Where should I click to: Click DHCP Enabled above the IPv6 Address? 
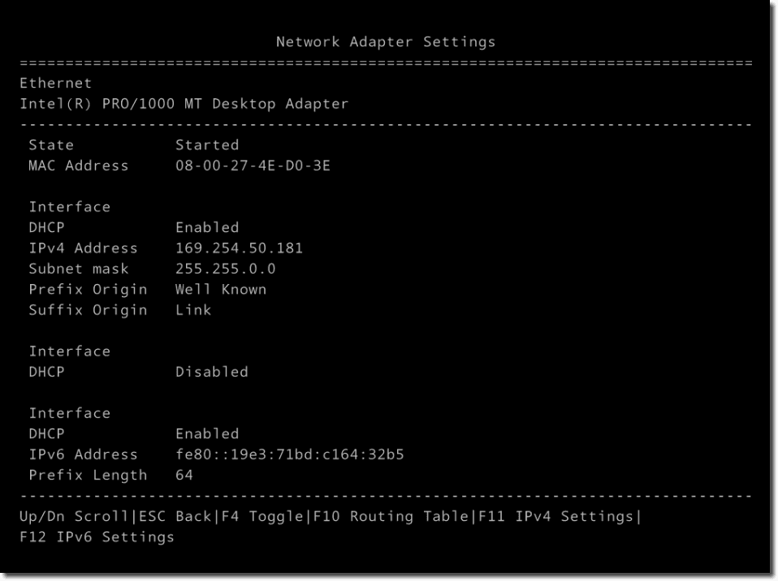point(207,433)
